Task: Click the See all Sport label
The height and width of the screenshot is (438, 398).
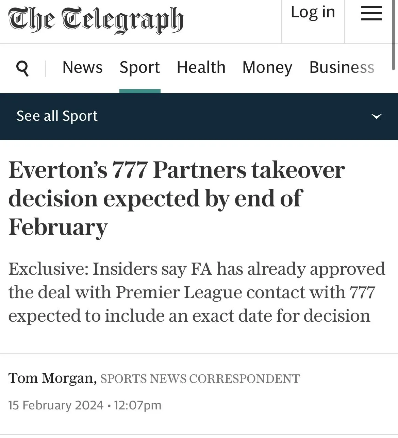Action: tap(57, 116)
